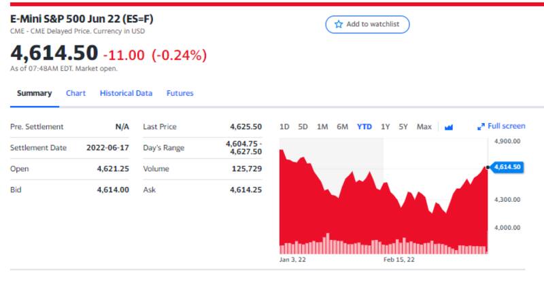
Task: Go to the Historical Data tab
Action: 126,93
